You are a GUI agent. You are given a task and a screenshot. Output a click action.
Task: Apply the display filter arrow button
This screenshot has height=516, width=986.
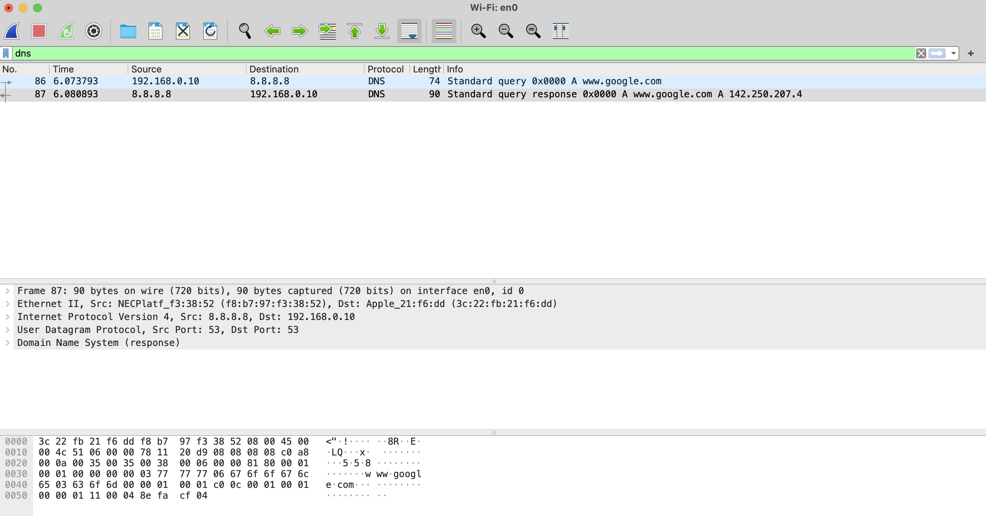(x=937, y=53)
